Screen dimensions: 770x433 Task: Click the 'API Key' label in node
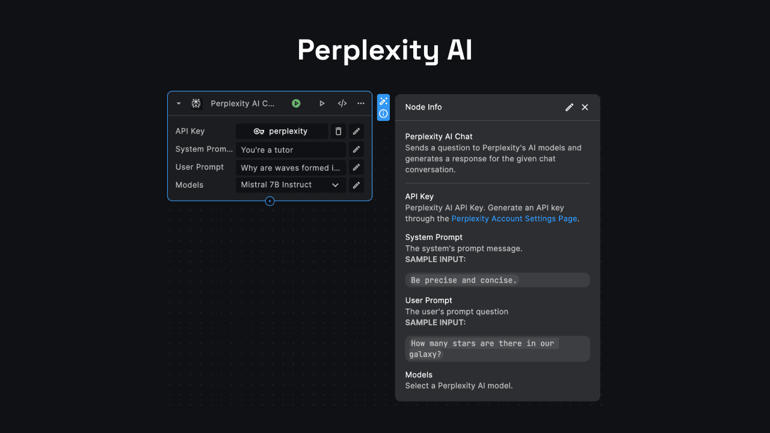[x=190, y=131]
